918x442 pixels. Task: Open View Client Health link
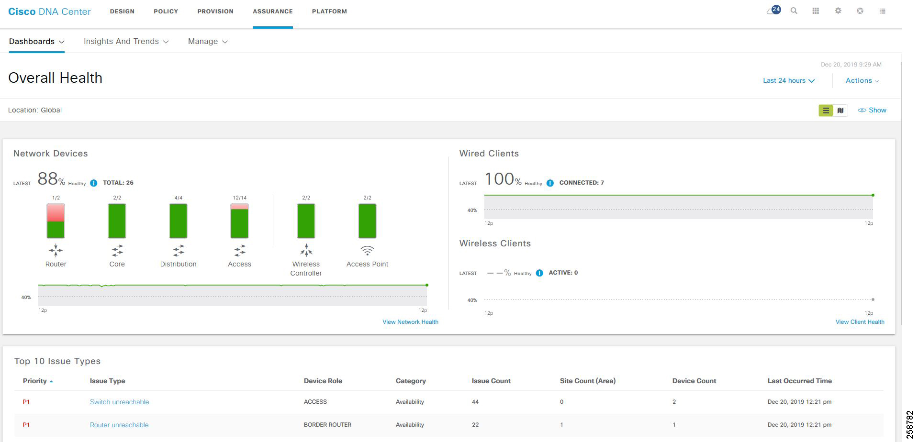pyautogui.click(x=860, y=322)
